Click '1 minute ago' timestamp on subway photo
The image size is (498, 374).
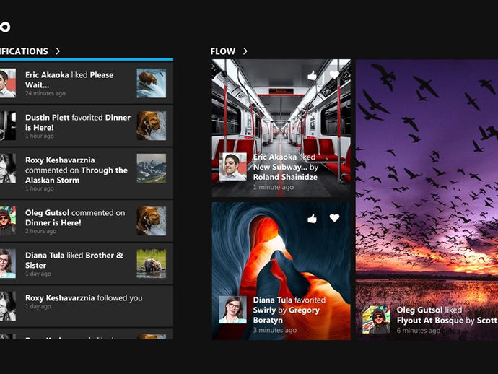[273, 187]
